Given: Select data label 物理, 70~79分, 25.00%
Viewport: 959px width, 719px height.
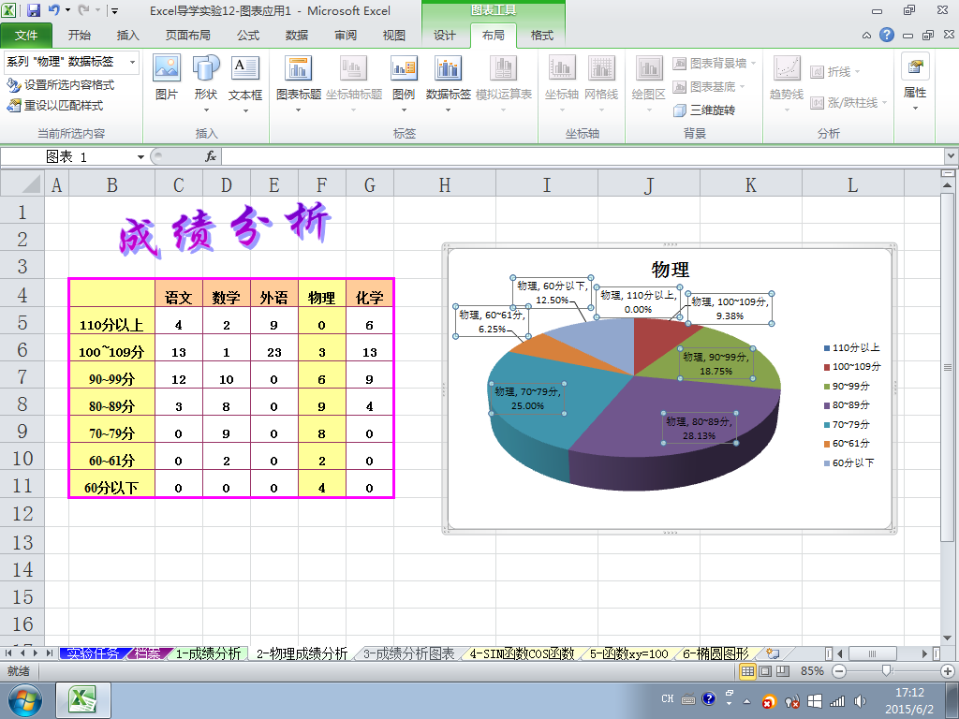Looking at the screenshot, I should point(527,399).
